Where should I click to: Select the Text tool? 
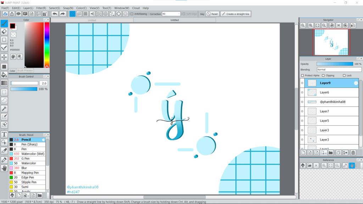tap(4, 134)
